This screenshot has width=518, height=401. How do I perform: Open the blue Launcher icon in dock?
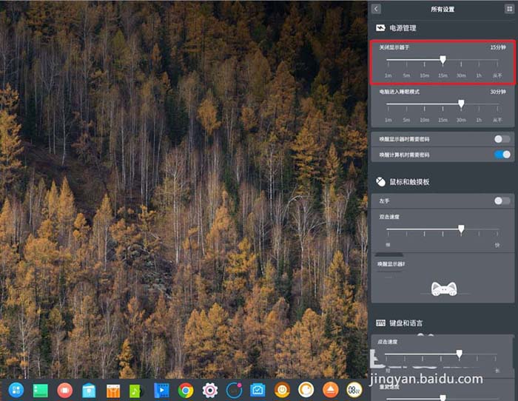click(16, 390)
